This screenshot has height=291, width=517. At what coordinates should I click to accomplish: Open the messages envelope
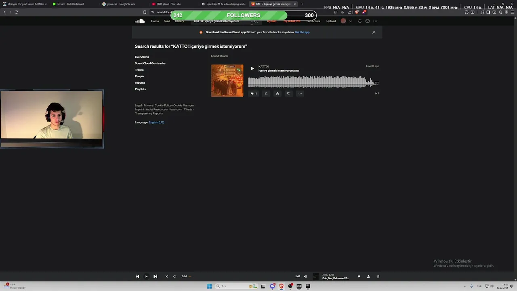tap(368, 21)
